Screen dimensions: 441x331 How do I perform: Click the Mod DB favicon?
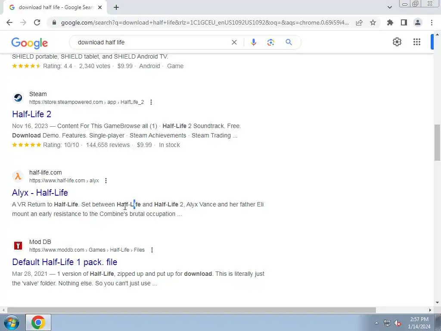[18, 246]
